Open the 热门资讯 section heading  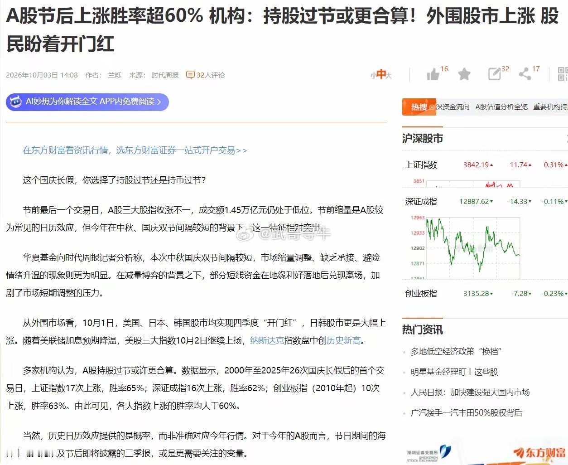click(x=423, y=330)
